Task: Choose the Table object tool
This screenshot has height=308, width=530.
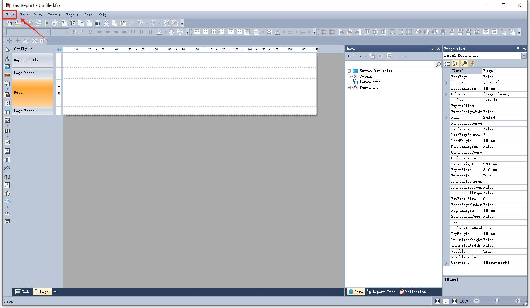Action: (x=7, y=112)
